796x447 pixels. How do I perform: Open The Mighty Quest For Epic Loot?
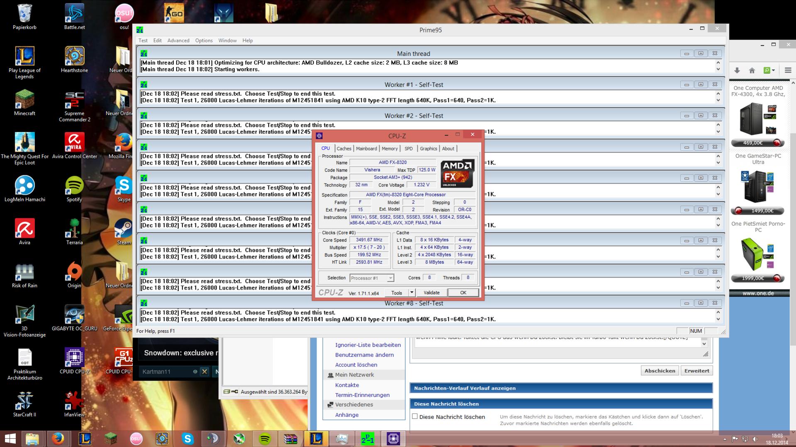[24, 149]
